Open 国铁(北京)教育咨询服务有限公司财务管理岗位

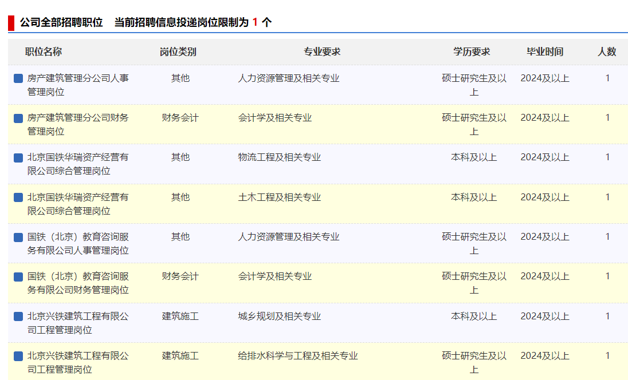[x=78, y=283]
